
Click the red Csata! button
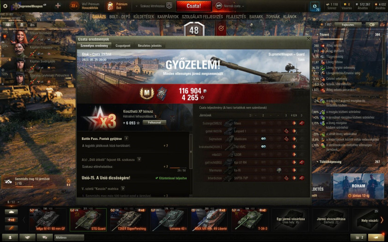point(194,6)
